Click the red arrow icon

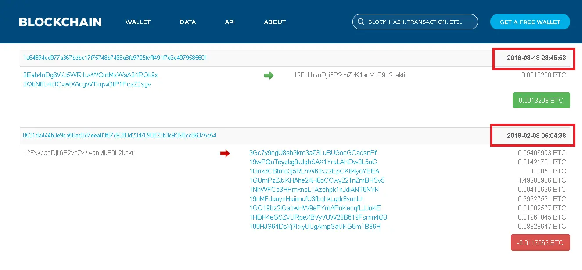click(x=225, y=153)
